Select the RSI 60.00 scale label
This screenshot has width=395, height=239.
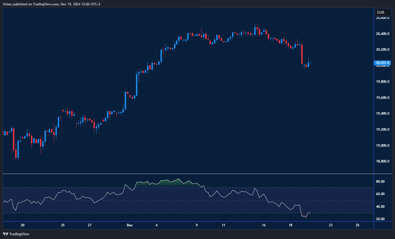tap(380, 194)
